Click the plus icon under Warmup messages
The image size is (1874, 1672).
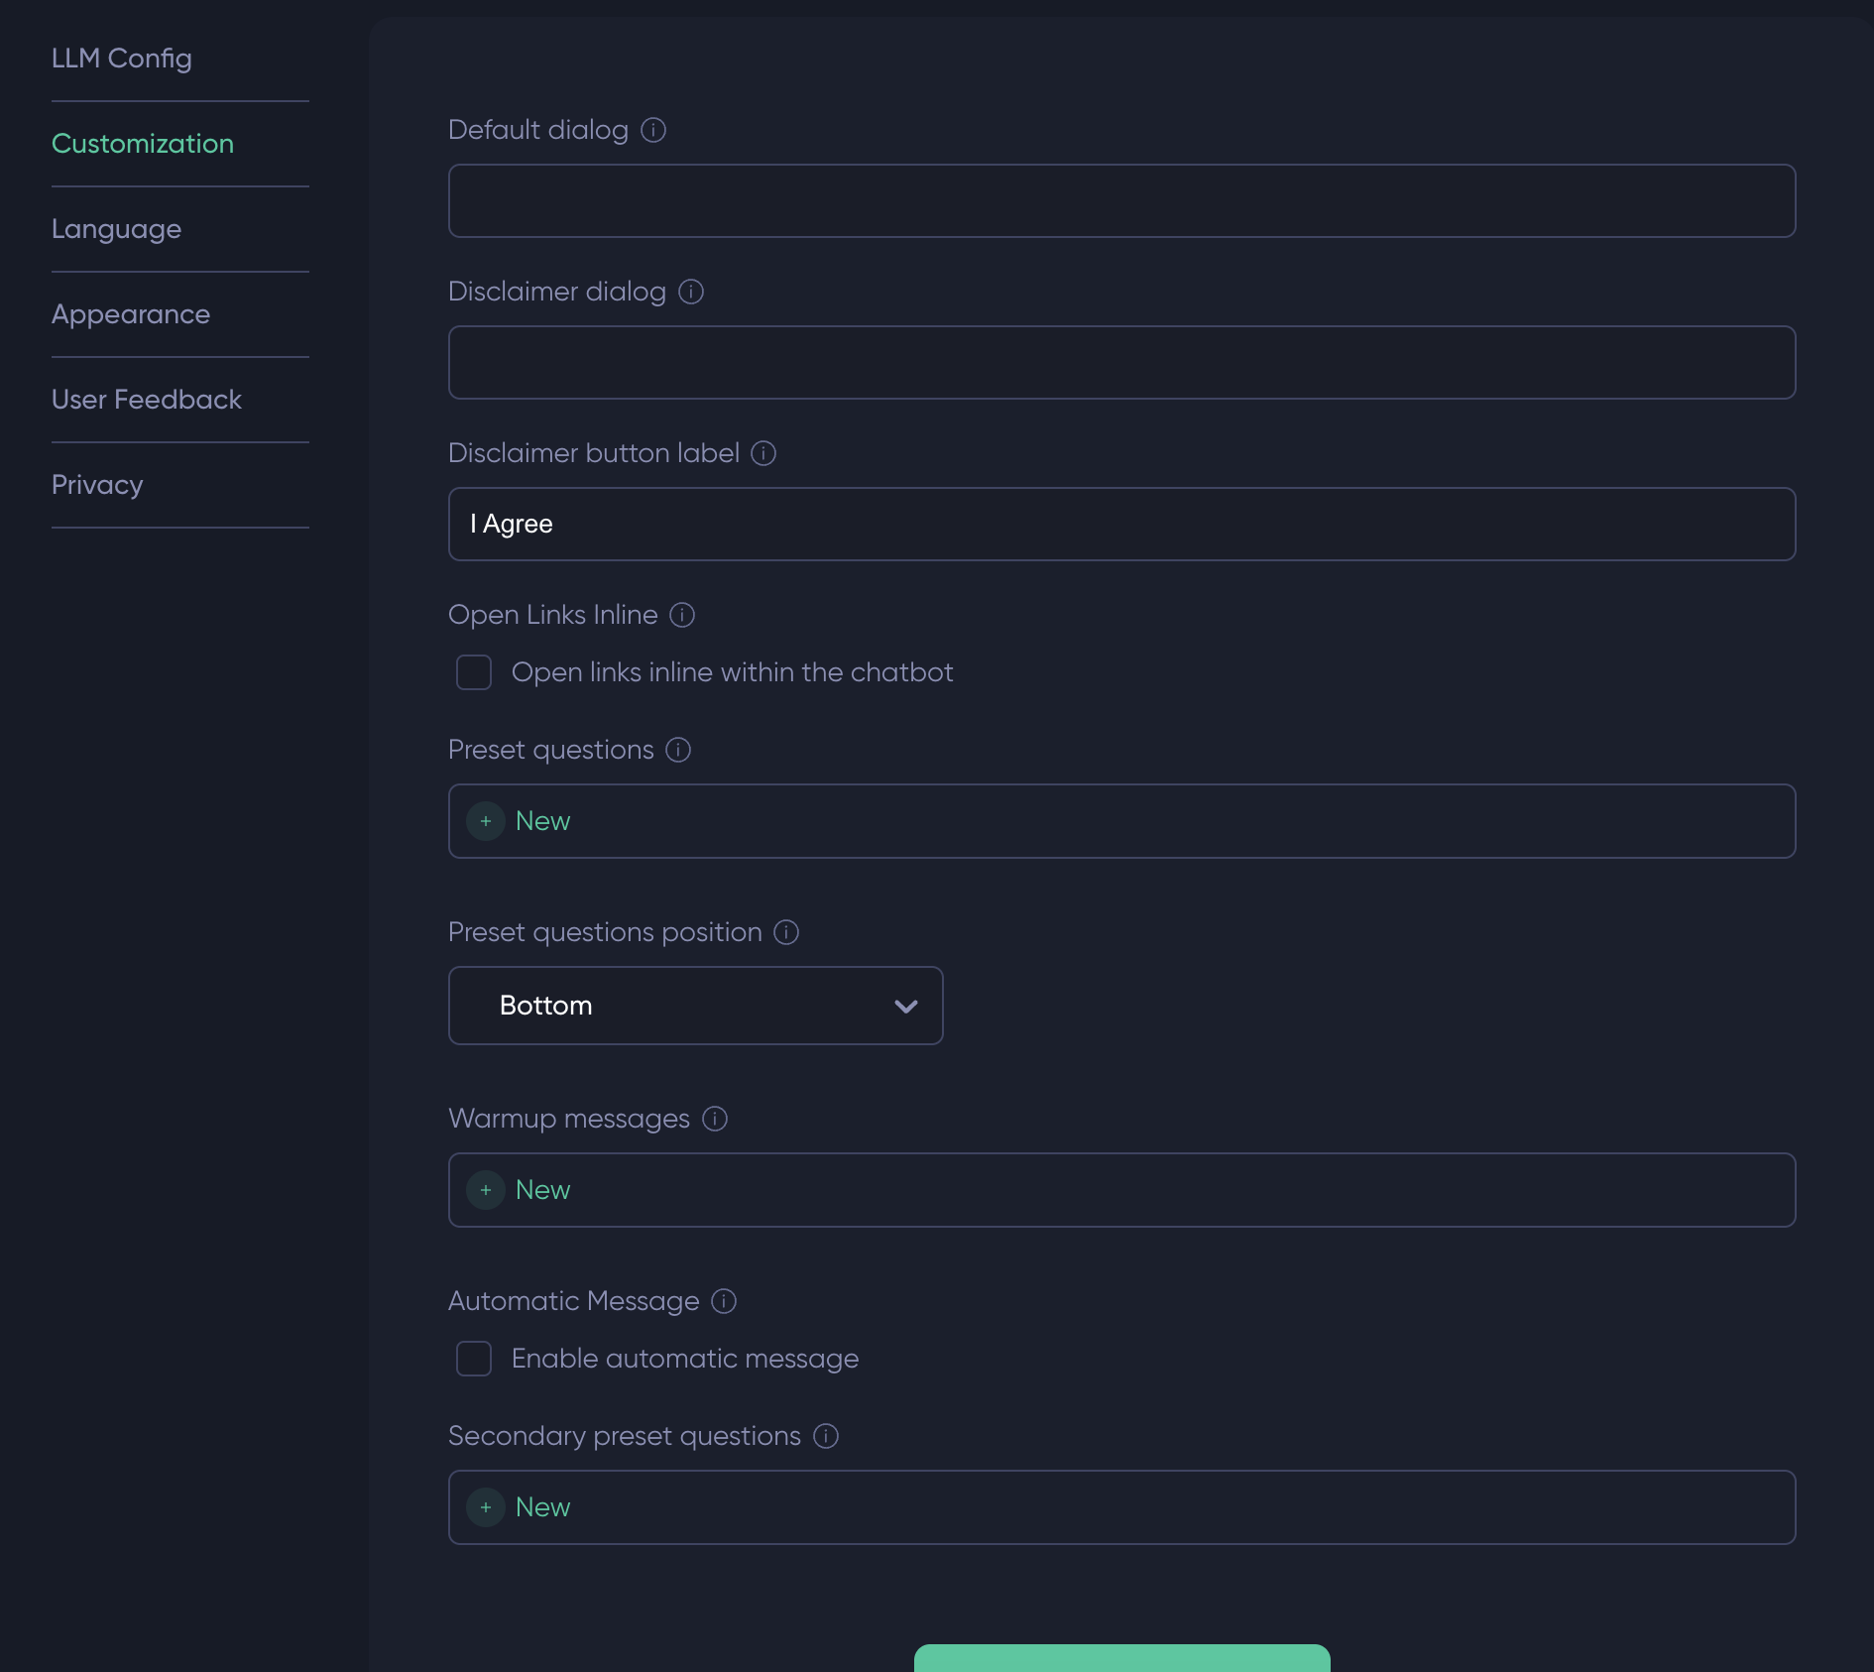click(x=486, y=1190)
